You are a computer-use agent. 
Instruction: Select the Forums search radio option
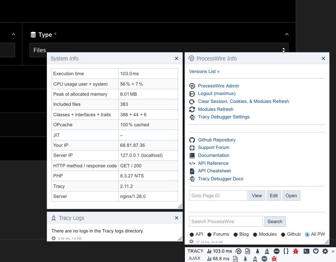click(209, 235)
